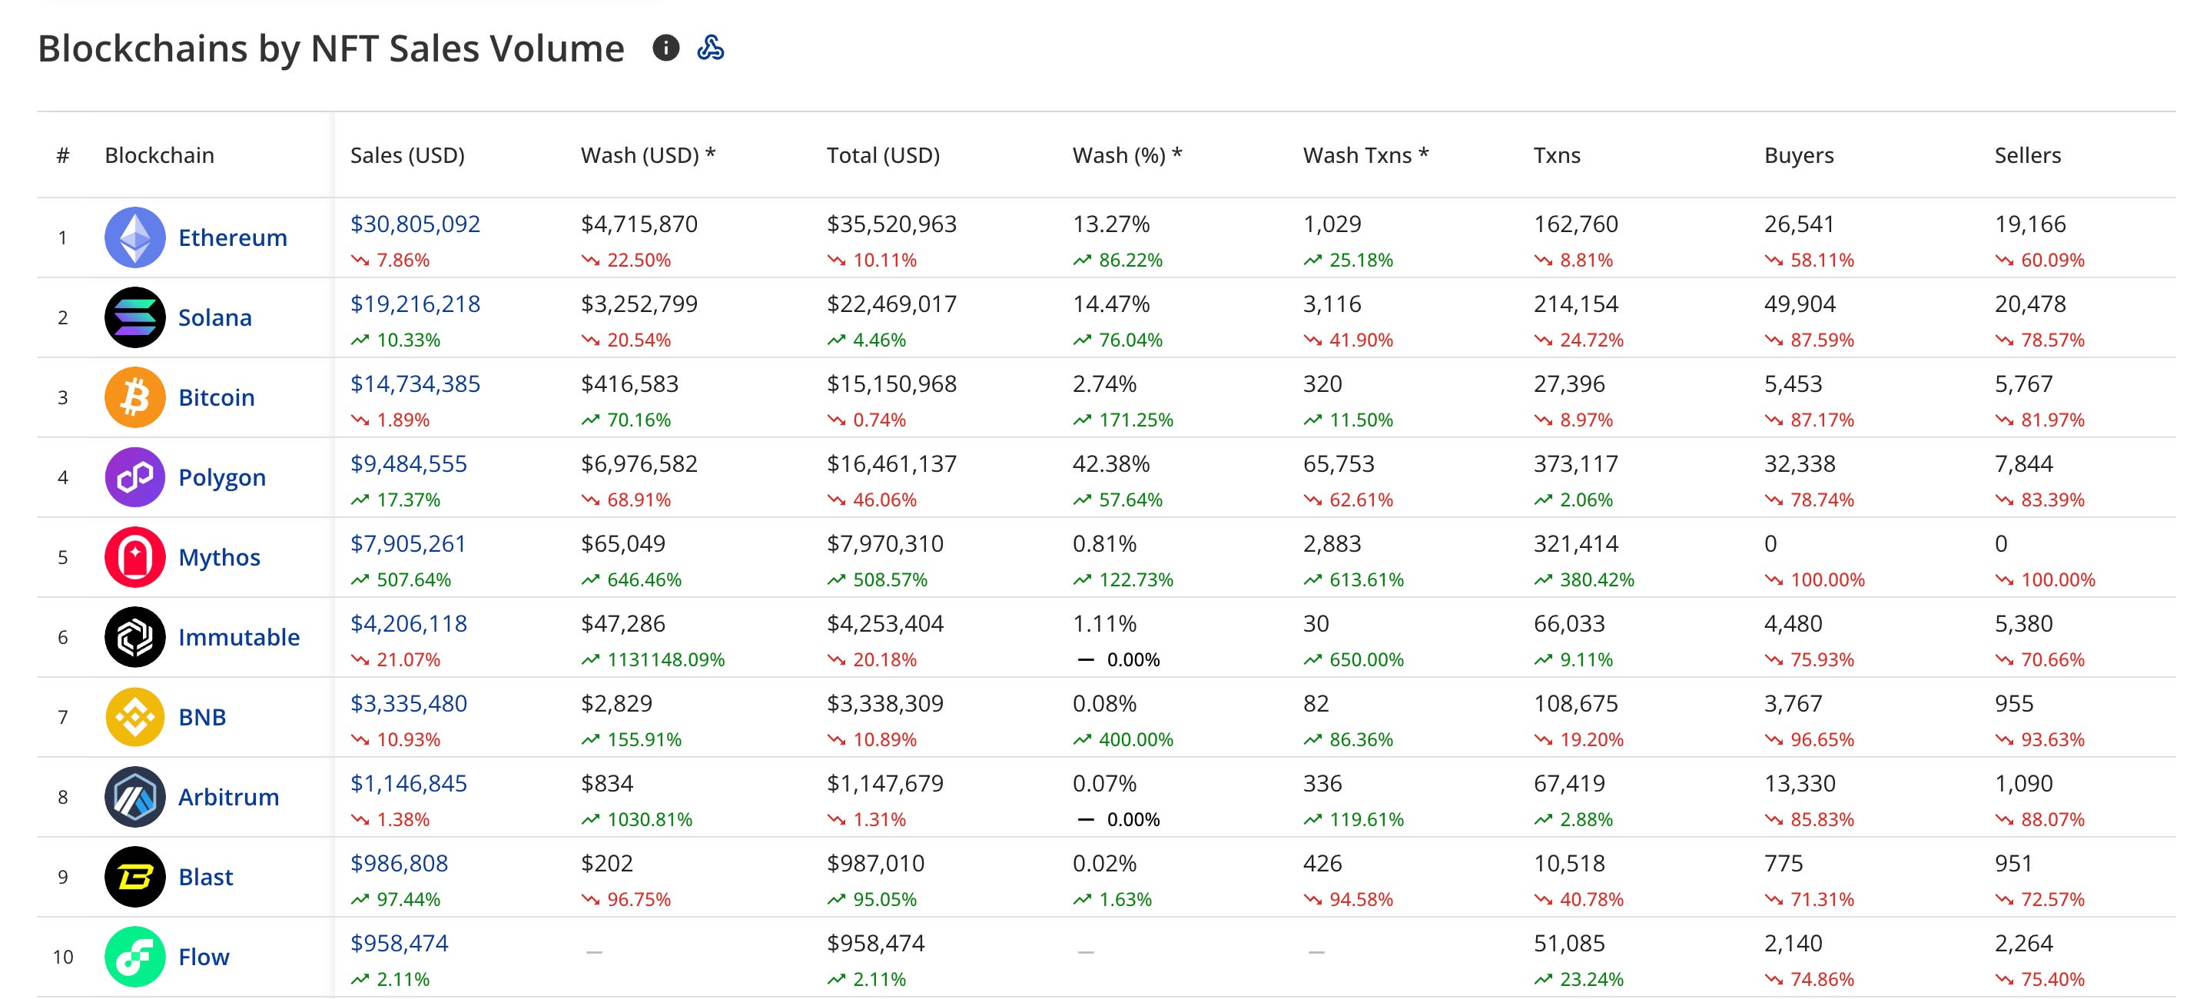
Task: Open the Ethereum blockchain name link
Action: [x=232, y=237]
